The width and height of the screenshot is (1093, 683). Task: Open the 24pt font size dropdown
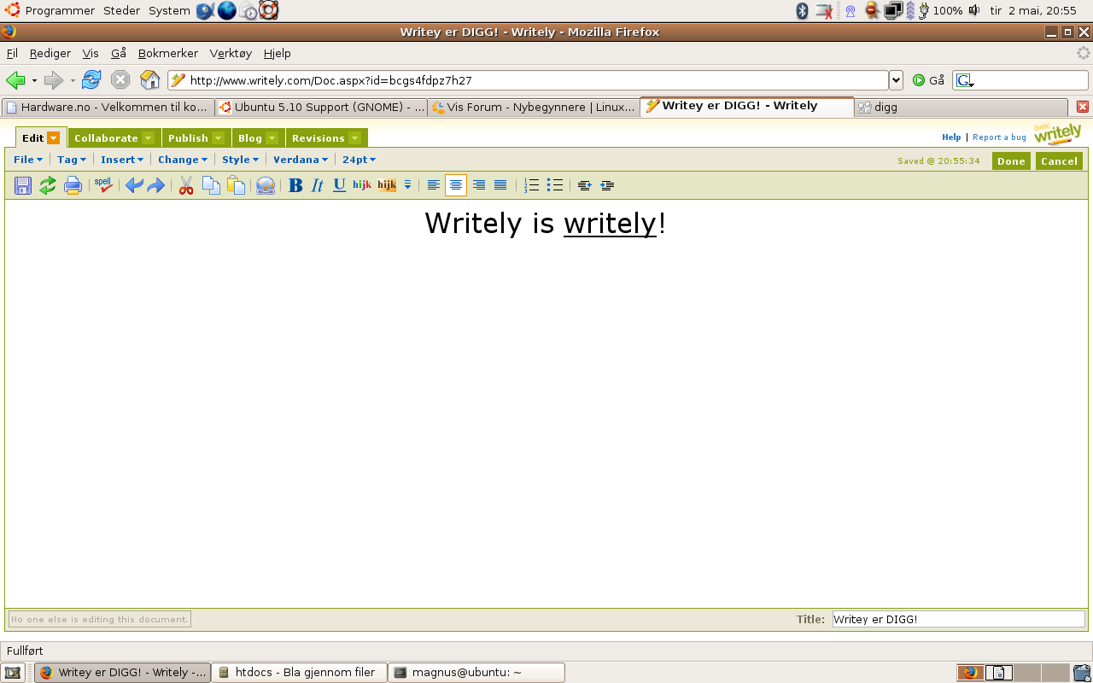point(359,160)
